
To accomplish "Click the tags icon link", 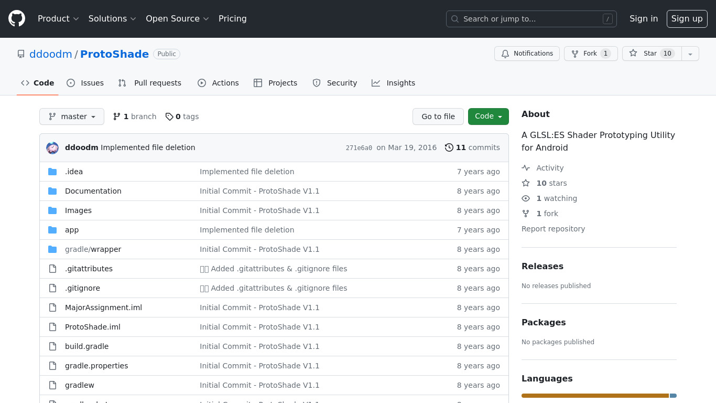I will [x=169, y=116].
